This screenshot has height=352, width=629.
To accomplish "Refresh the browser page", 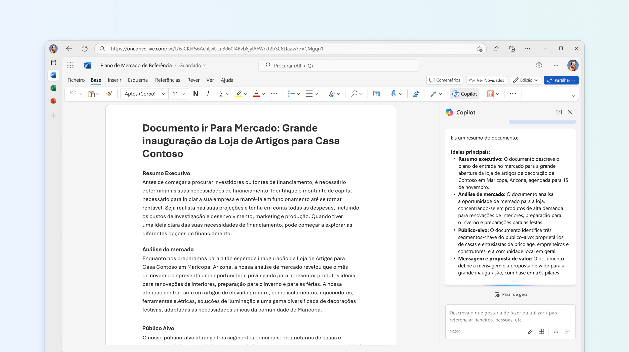I will [x=85, y=49].
